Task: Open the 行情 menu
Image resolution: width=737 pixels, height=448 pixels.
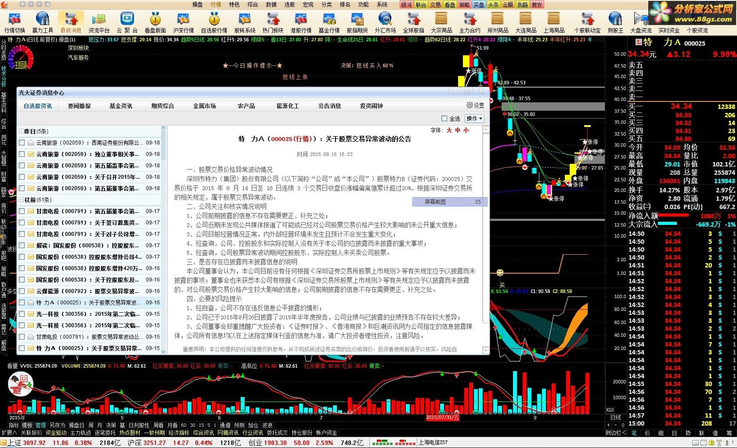Action: pyautogui.click(x=216, y=4)
